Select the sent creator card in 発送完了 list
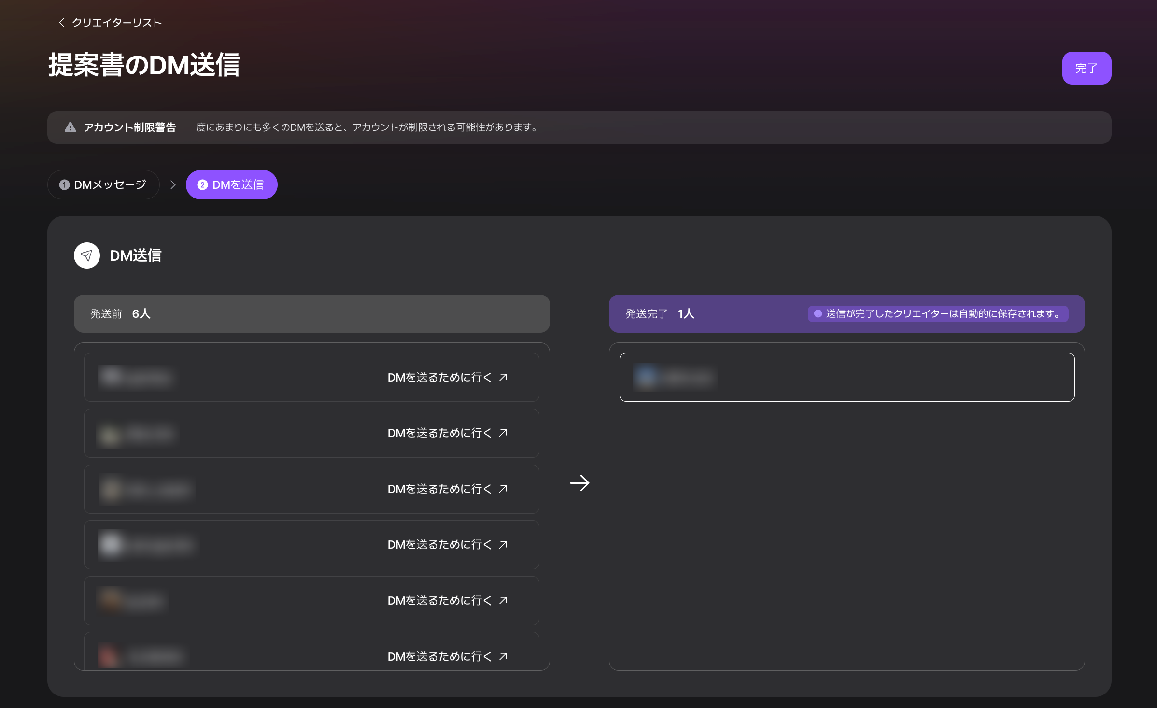1157x708 pixels. click(847, 377)
